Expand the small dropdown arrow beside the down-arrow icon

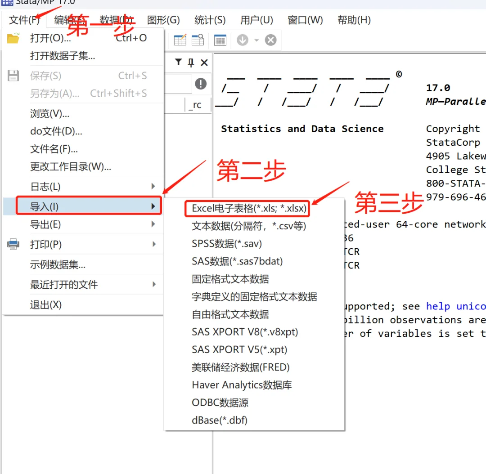(256, 40)
